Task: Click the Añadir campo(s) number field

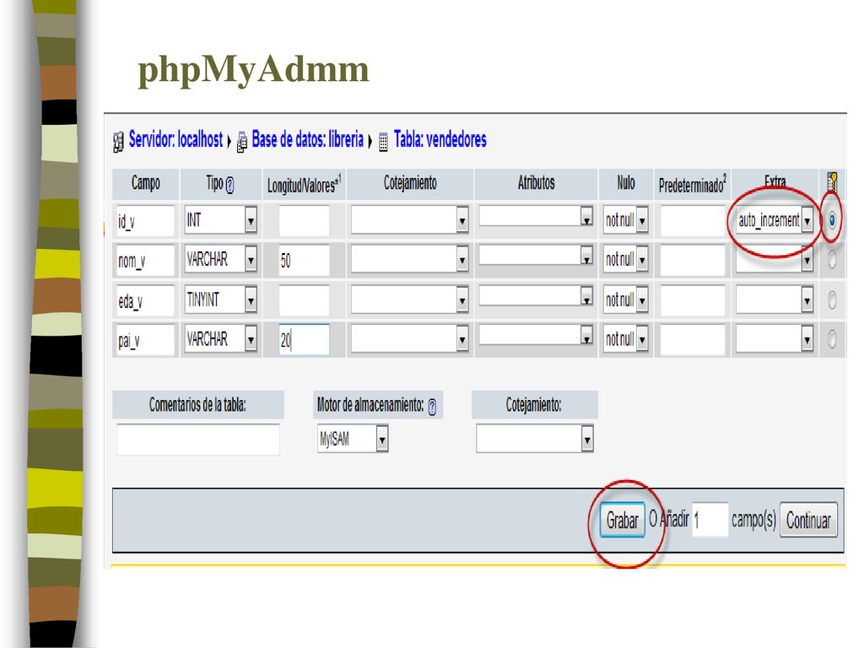Action: click(710, 519)
